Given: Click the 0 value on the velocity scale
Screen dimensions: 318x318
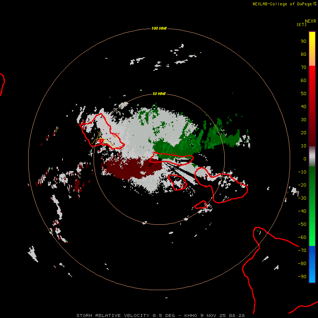Looking at the screenshot, I should pyautogui.click(x=305, y=159).
